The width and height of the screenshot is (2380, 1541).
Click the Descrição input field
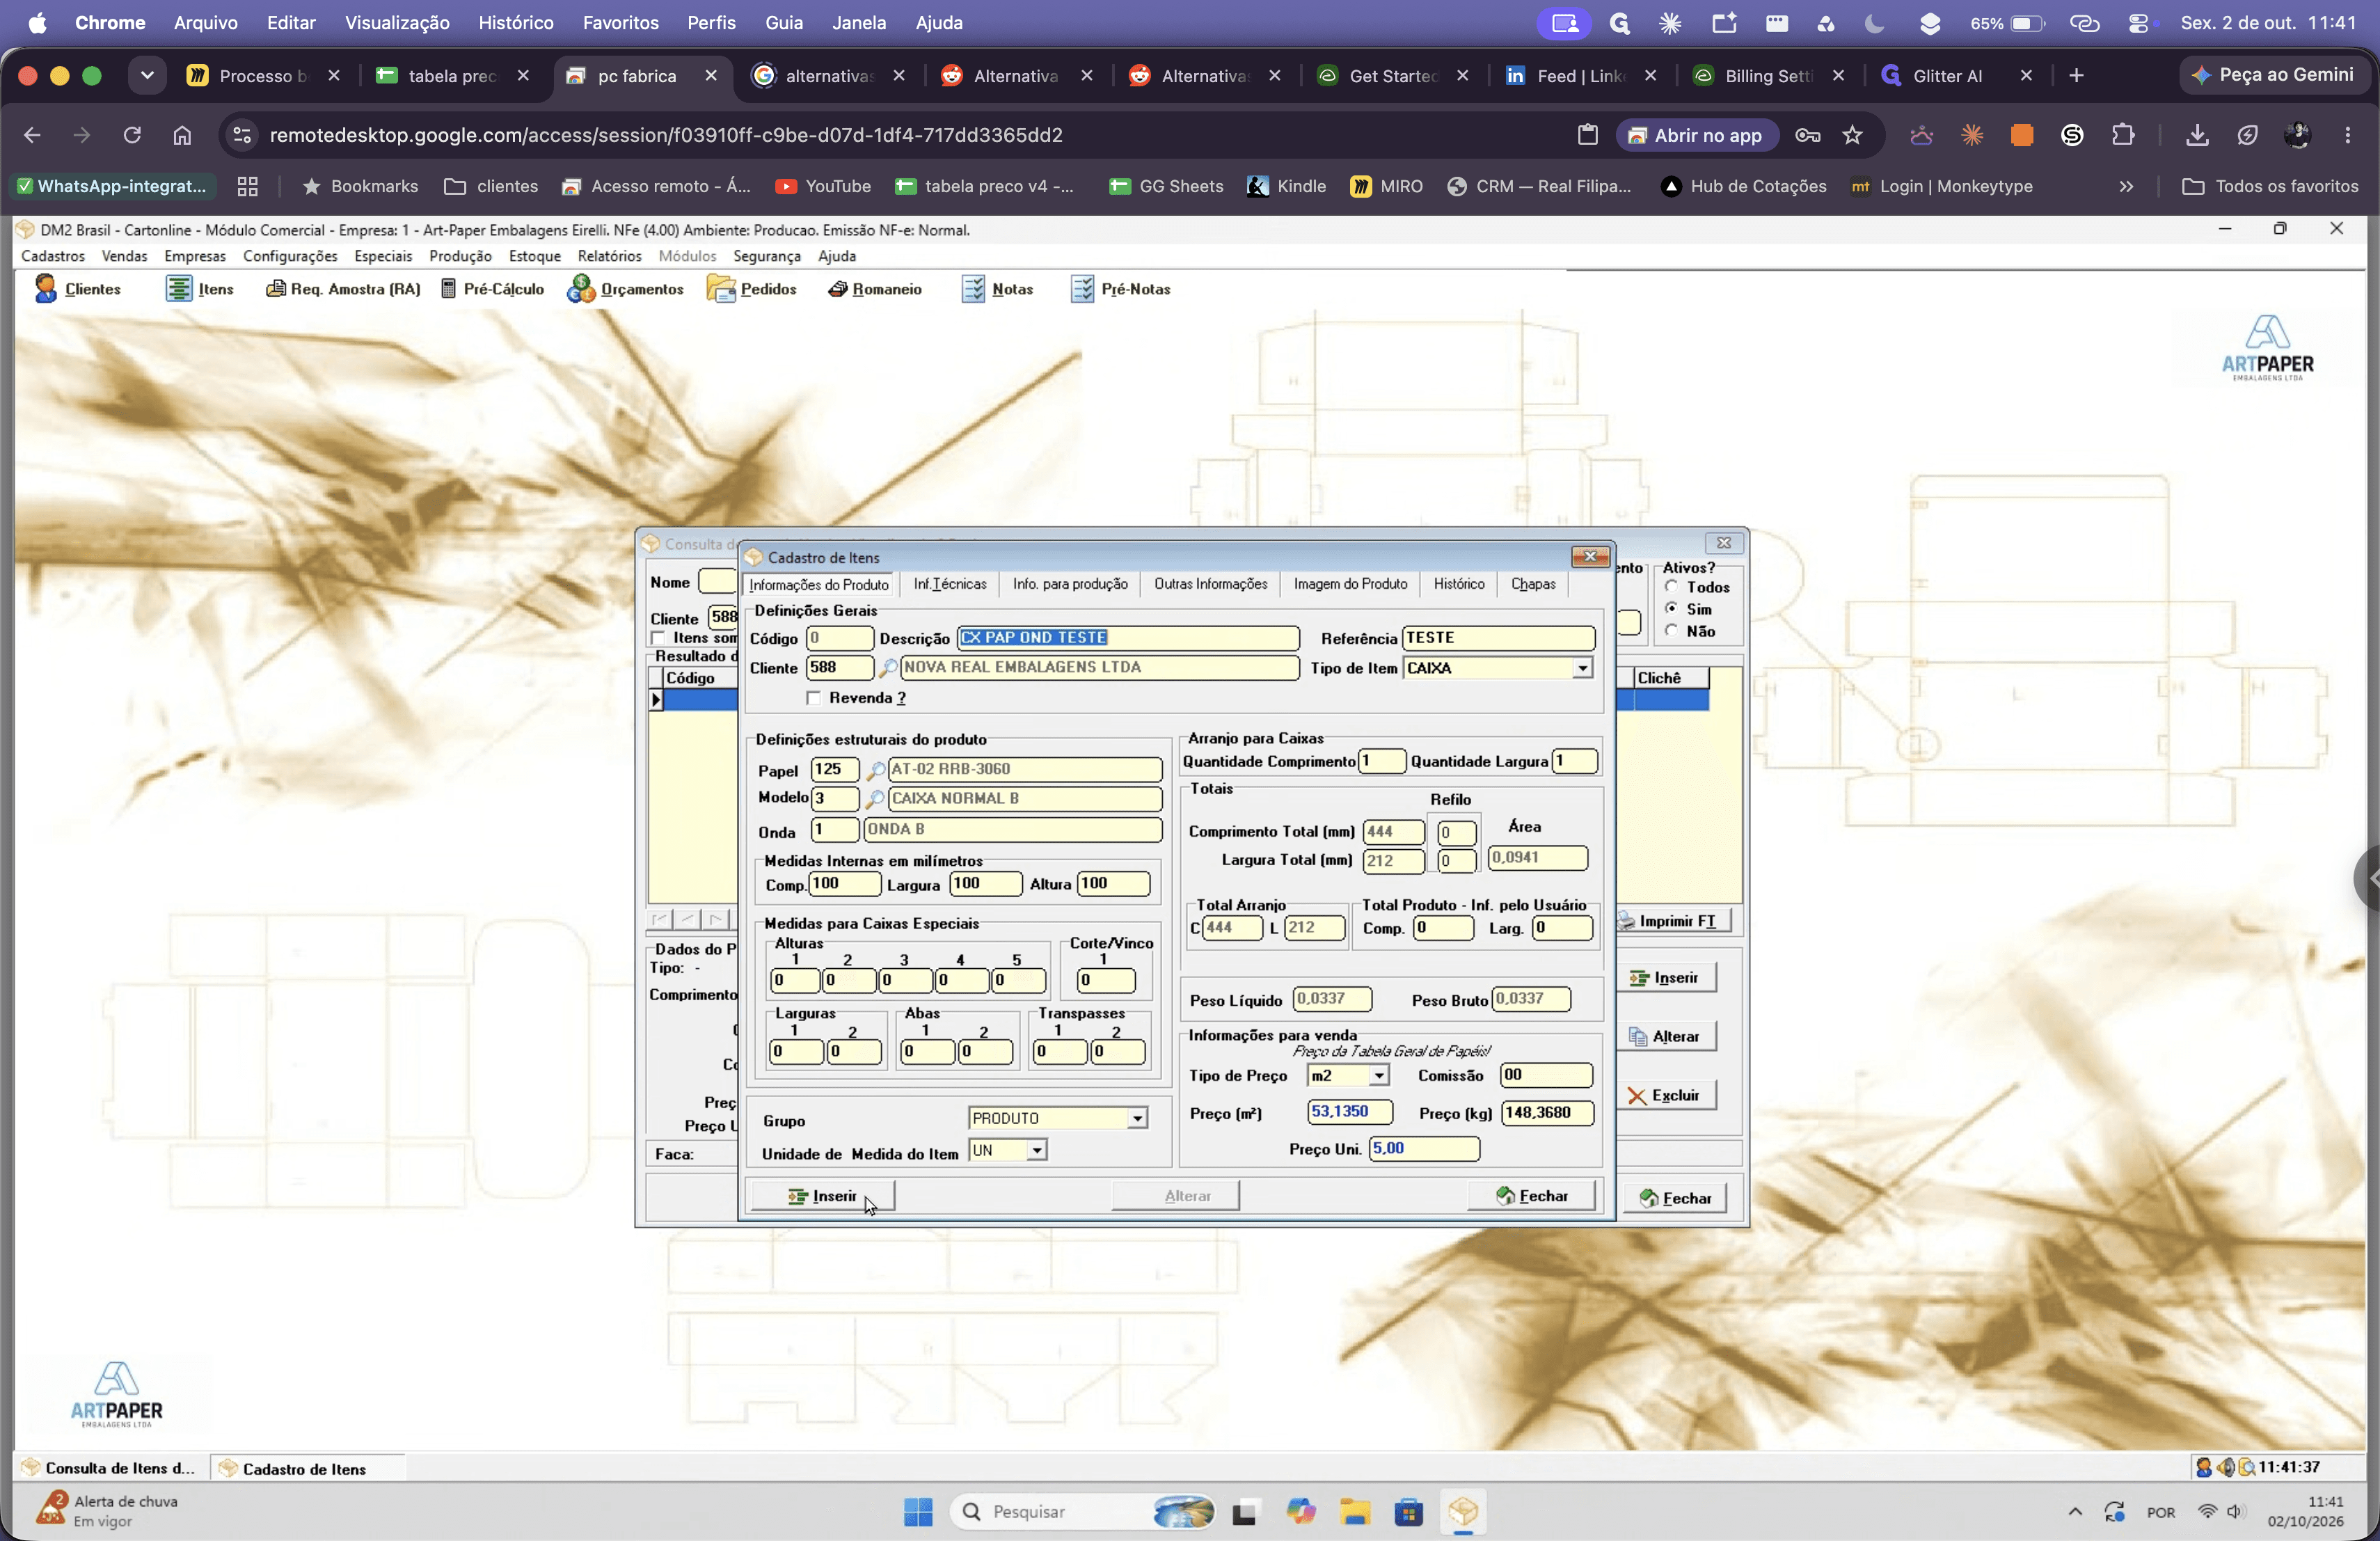pos(1128,638)
